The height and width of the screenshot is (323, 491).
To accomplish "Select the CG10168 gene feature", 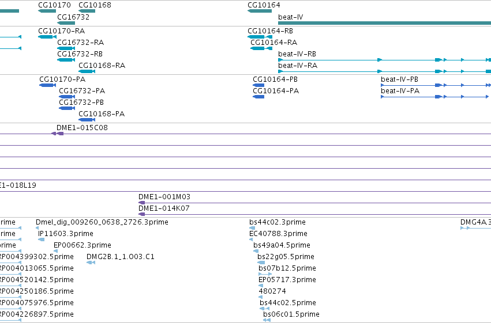I will tap(87, 11).
